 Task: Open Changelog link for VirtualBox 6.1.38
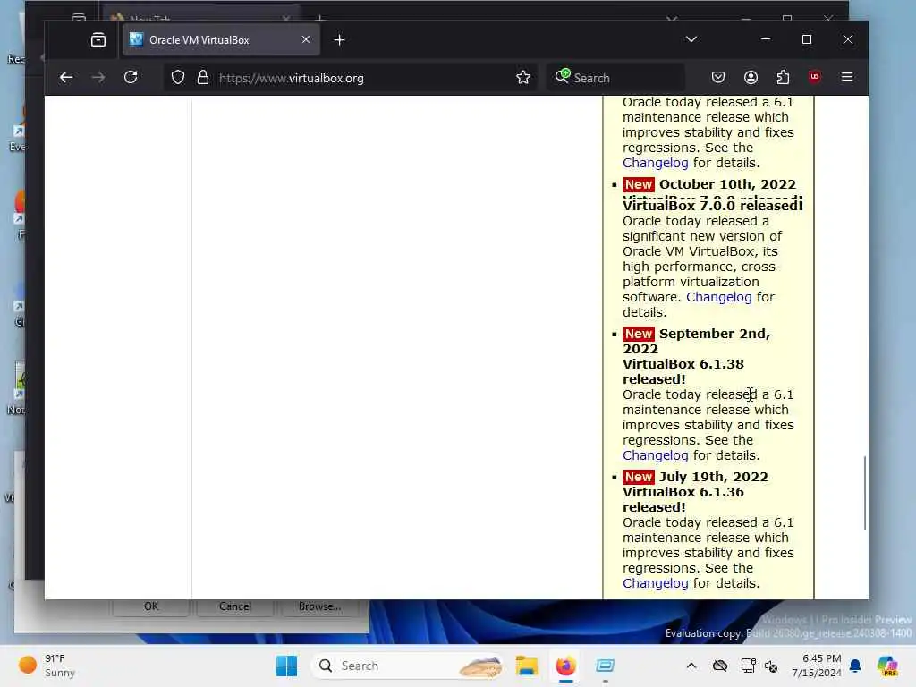pyautogui.click(x=655, y=455)
